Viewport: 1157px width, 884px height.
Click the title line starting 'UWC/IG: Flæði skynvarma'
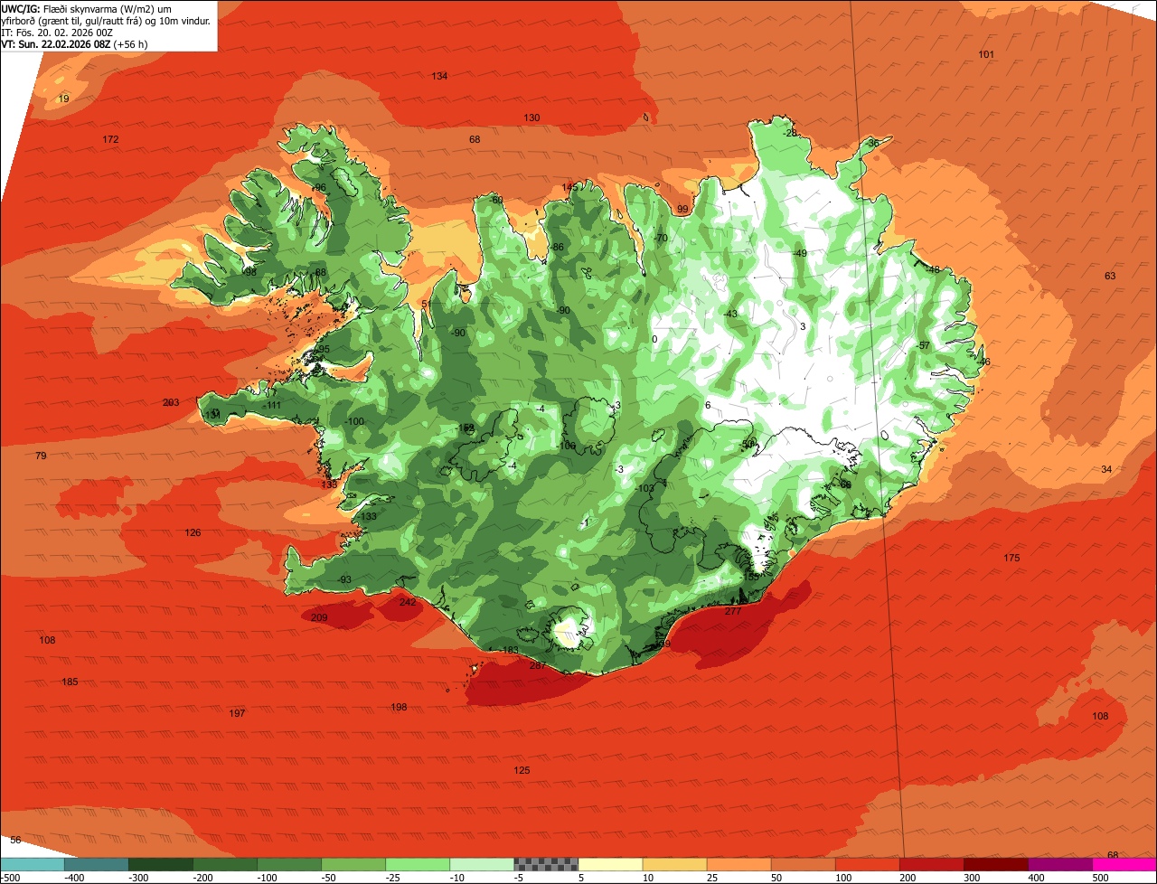pos(87,8)
